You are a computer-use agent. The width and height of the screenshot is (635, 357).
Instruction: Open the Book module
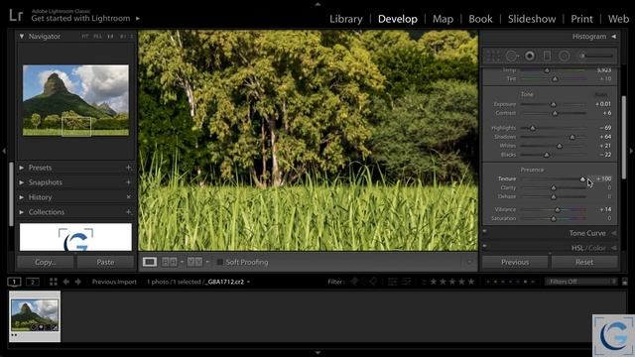pyautogui.click(x=480, y=19)
